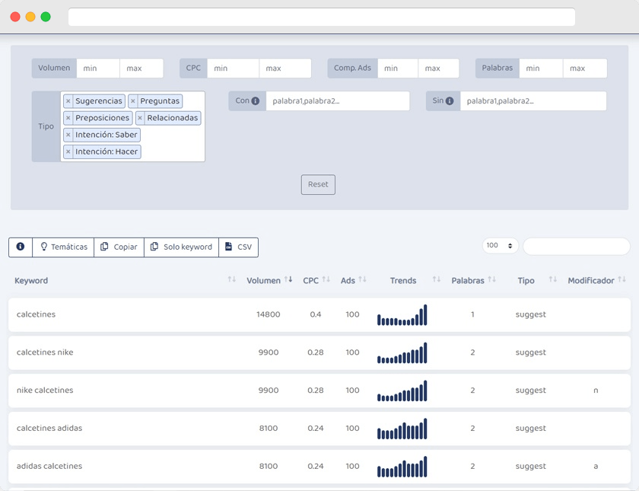
Task: Remove the Intención: Hacer tag
Action: (68, 151)
